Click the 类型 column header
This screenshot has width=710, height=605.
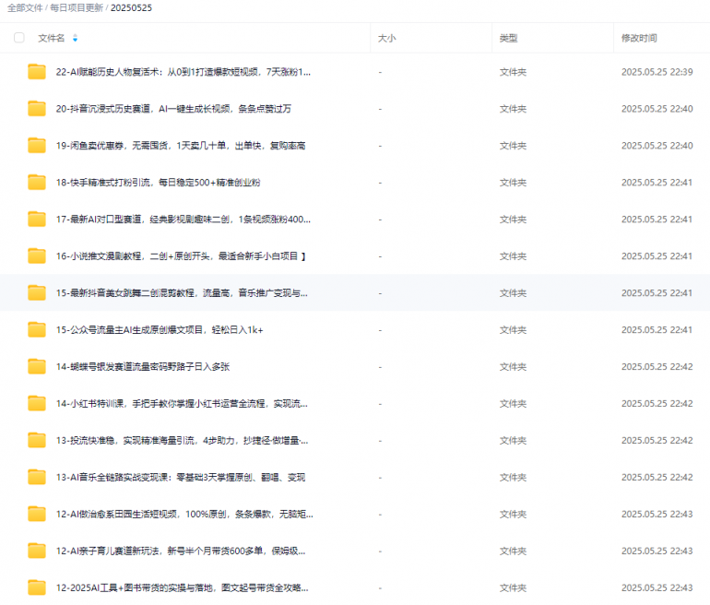(508, 38)
